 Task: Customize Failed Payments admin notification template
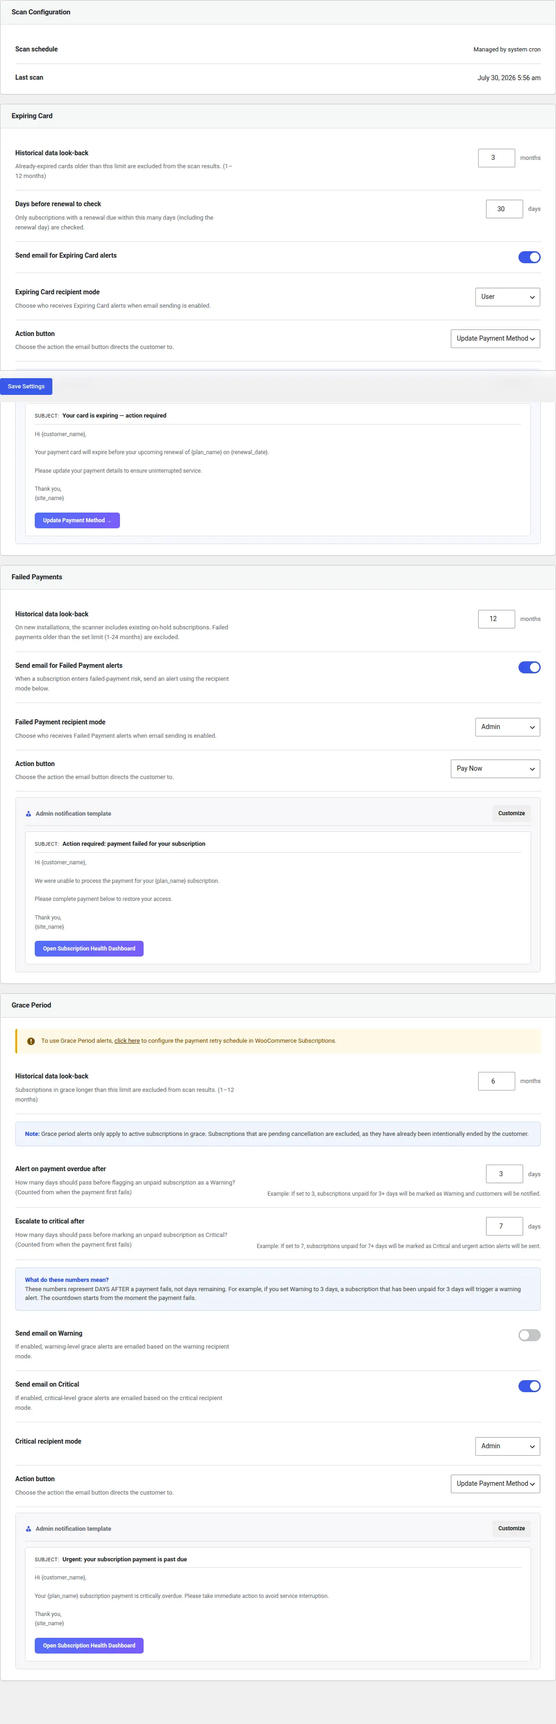tap(511, 813)
